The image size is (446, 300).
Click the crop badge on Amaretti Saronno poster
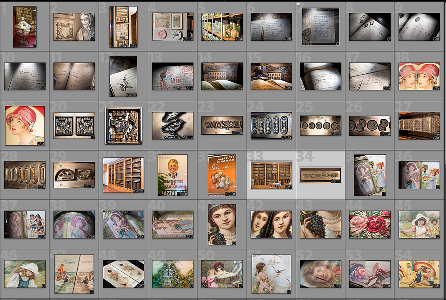(231, 194)
